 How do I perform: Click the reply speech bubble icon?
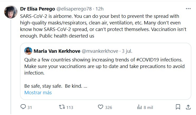[23, 107]
